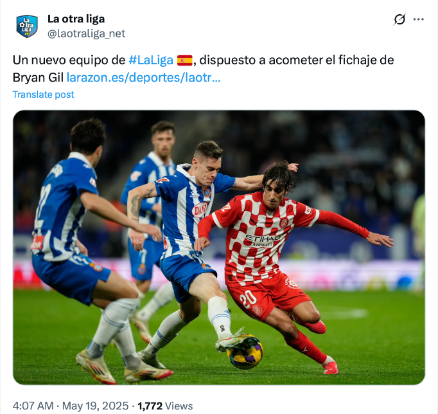Click the club crest on the red checkered jersey
This screenshot has width=438, height=414.
(x=284, y=223)
